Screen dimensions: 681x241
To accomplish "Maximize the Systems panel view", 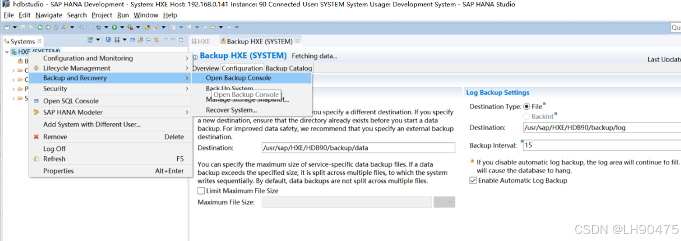I will tap(181, 40).
